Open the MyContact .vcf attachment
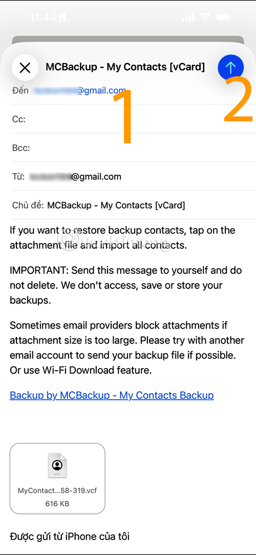 pyautogui.click(x=57, y=479)
